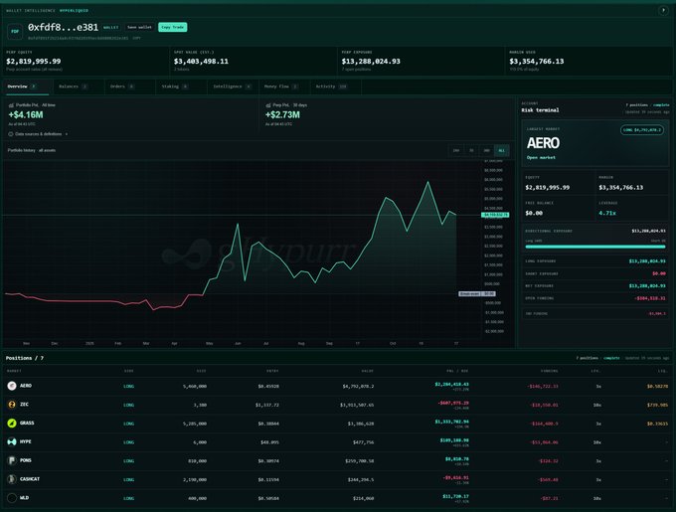This screenshot has width=676, height=512.
Task: Switch to the Overview tab
Action: tap(26, 86)
